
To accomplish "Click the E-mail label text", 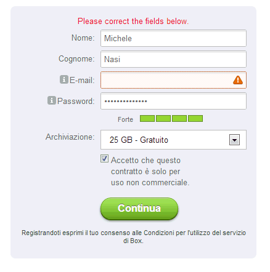I will tap(82, 80).
